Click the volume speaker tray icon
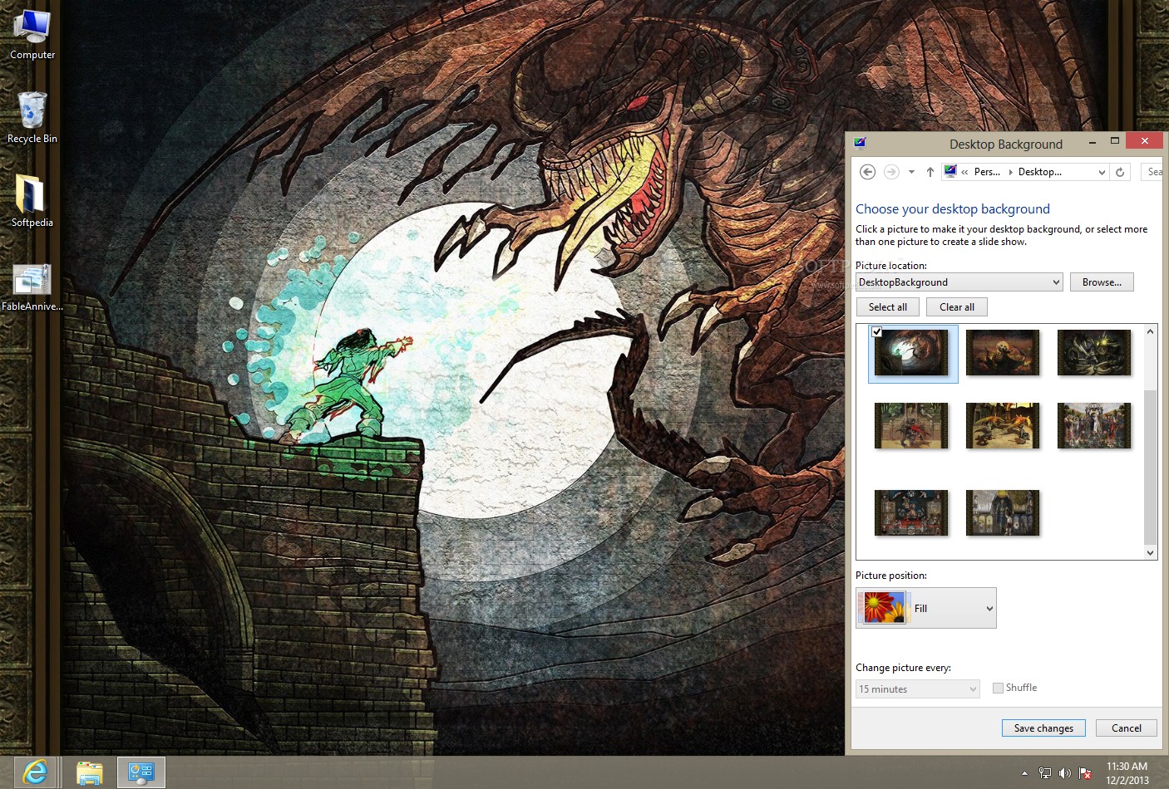Screen dimensions: 1169x789 click(1065, 773)
